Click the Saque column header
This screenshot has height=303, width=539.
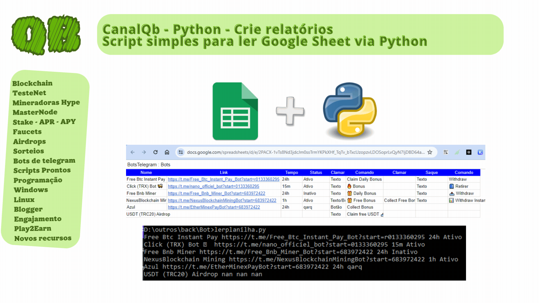pyautogui.click(x=432, y=173)
